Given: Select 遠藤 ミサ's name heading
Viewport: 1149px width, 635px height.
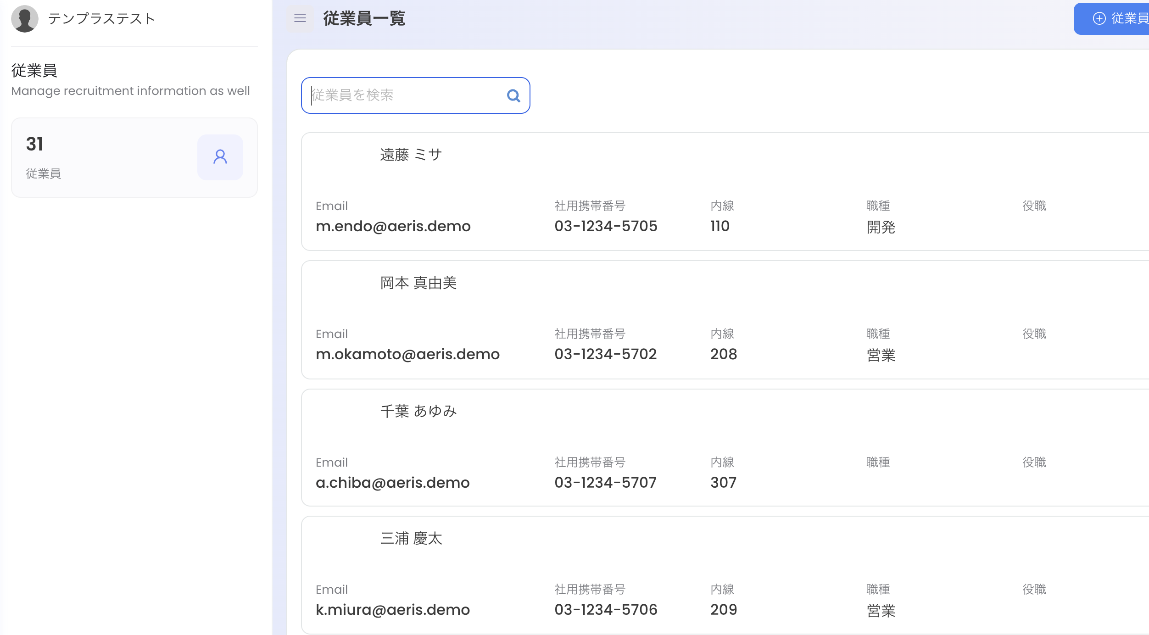Looking at the screenshot, I should 410,154.
